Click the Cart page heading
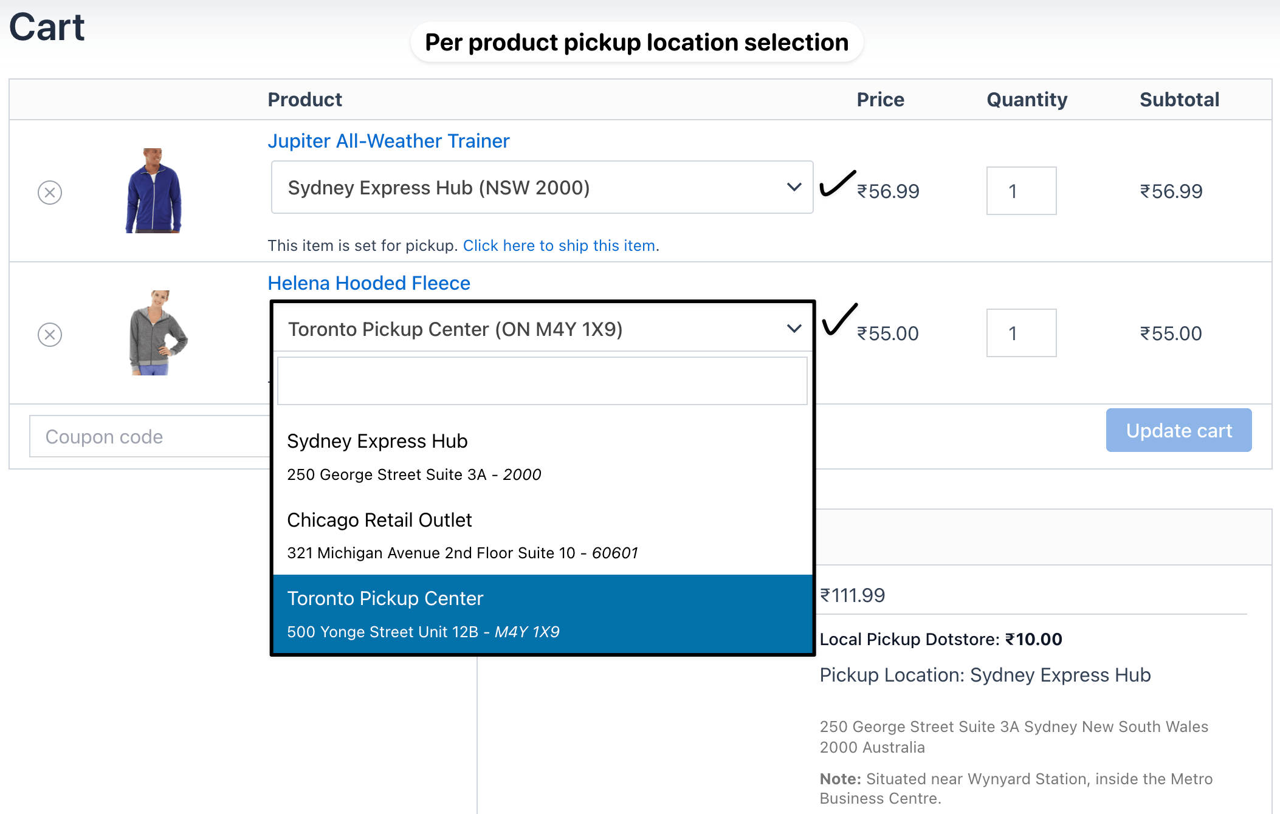The image size is (1280, 814). click(x=47, y=27)
